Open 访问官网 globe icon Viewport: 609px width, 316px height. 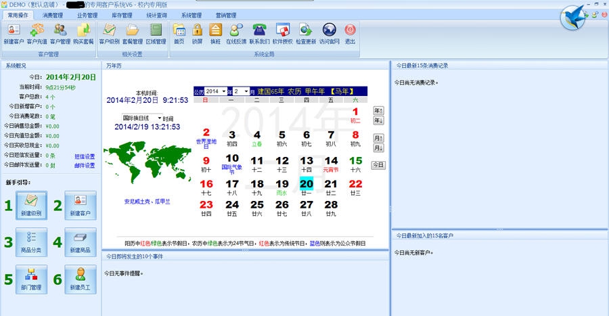pyautogui.click(x=330, y=34)
